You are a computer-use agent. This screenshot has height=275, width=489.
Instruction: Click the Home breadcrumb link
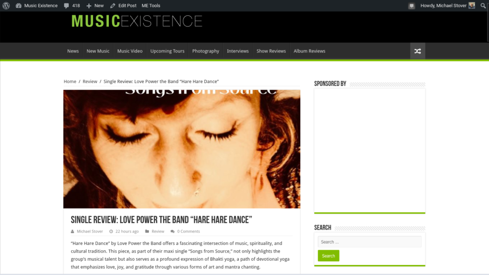coord(70,81)
